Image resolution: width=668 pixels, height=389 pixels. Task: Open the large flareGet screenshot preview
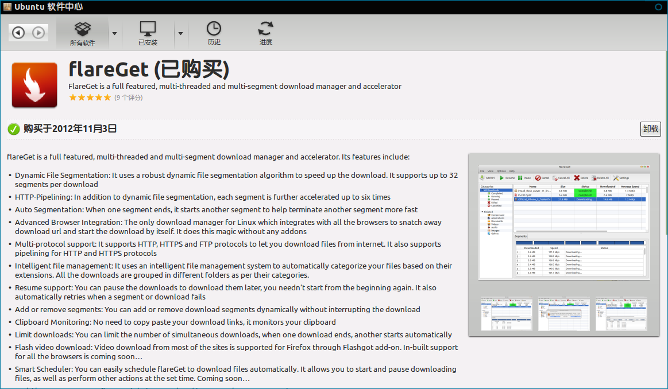click(564, 222)
